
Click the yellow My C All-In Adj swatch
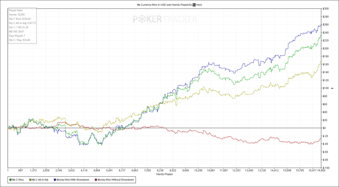[30, 180]
